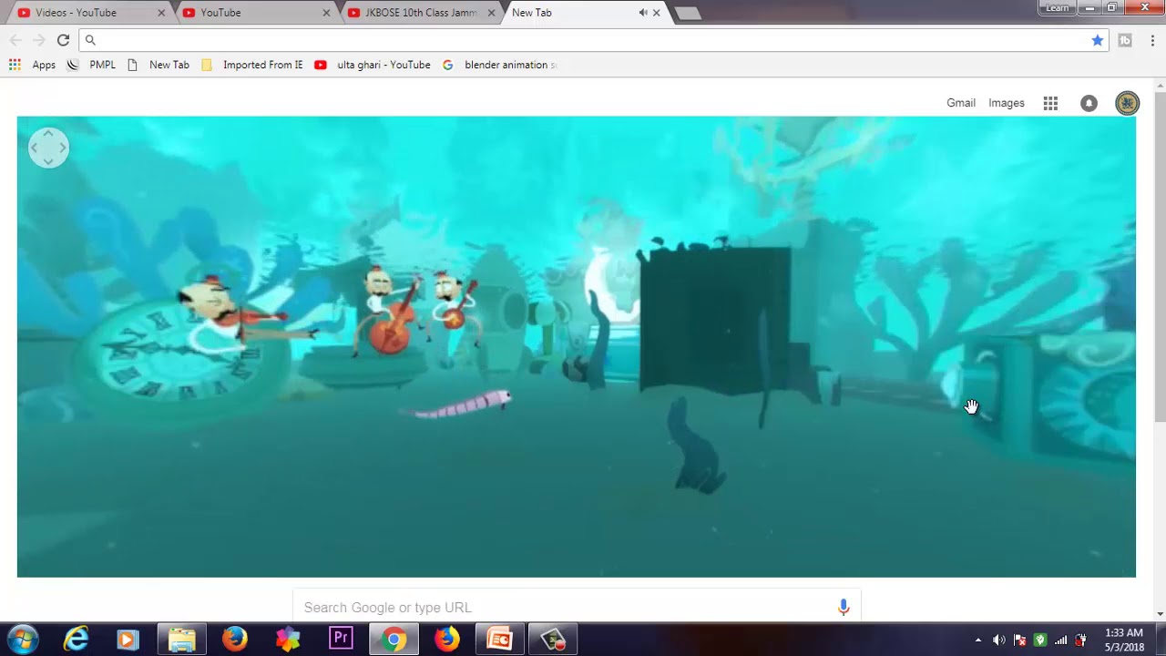This screenshot has width=1166, height=656.
Task: Open the green shield tray icon
Action: click(x=1040, y=640)
